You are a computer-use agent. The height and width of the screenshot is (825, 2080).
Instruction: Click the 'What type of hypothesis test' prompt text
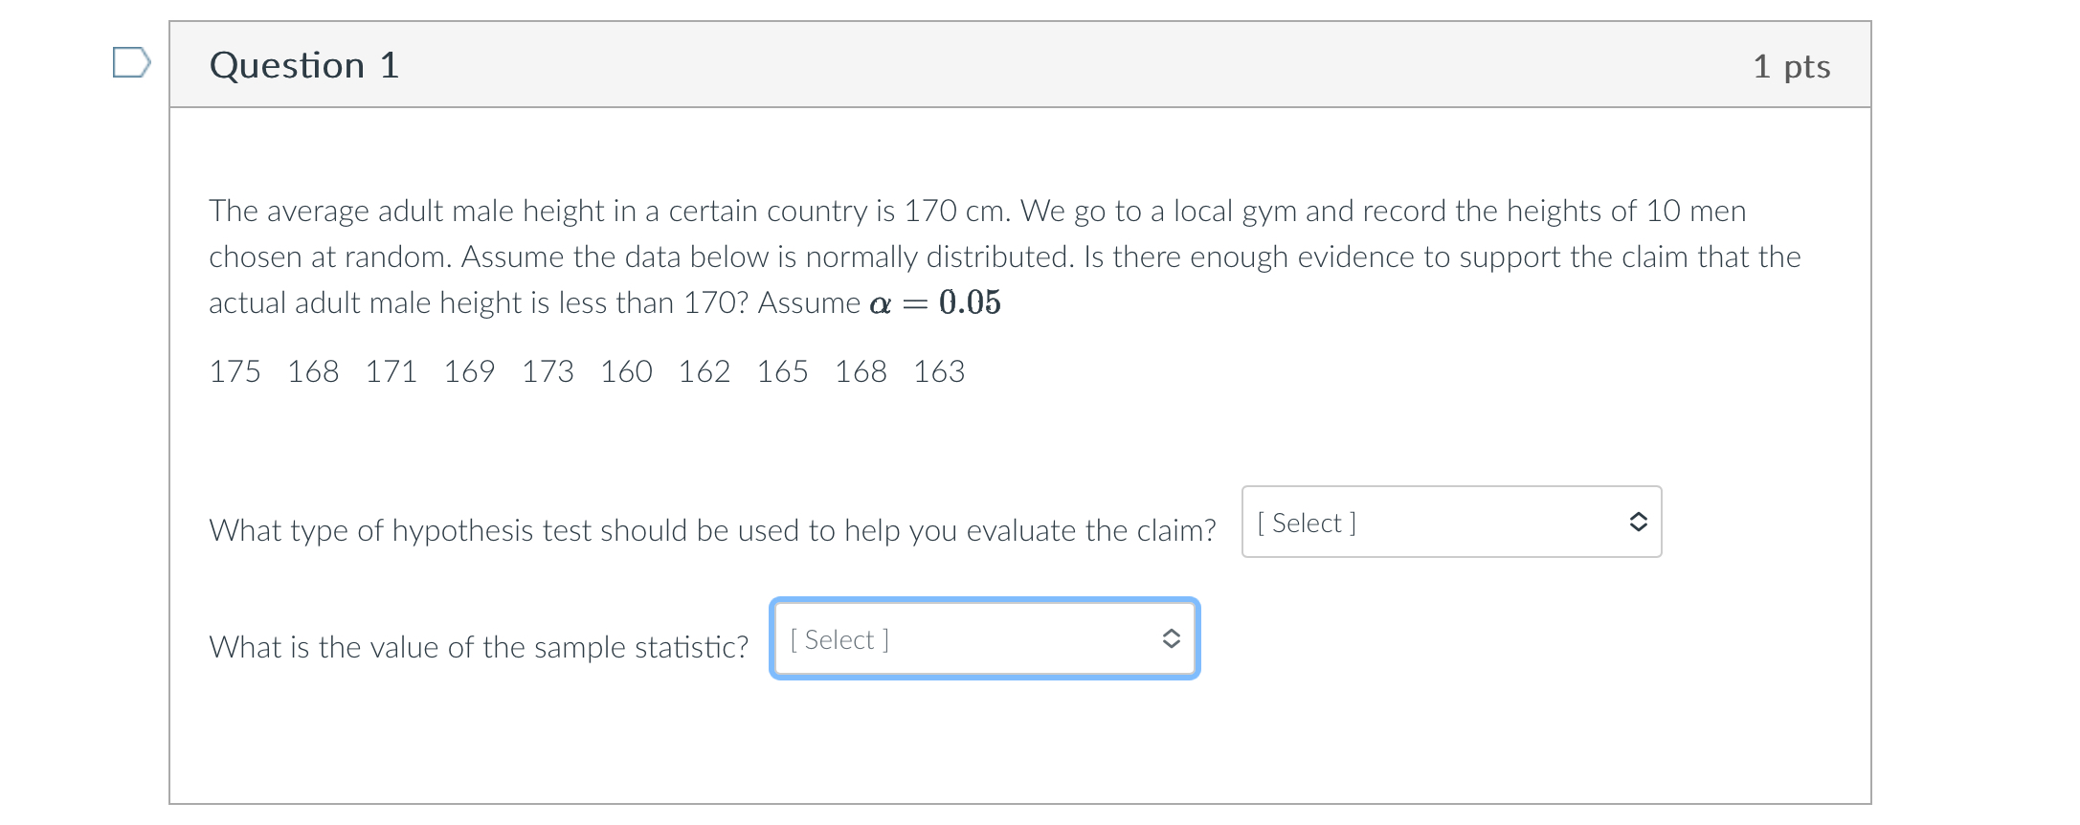pyautogui.click(x=713, y=530)
